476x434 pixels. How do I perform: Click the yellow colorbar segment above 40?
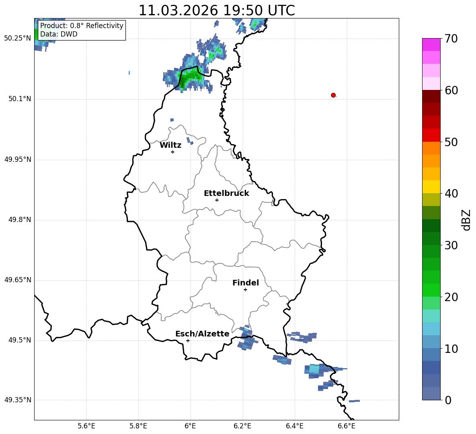pyautogui.click(x=431, y=187)
